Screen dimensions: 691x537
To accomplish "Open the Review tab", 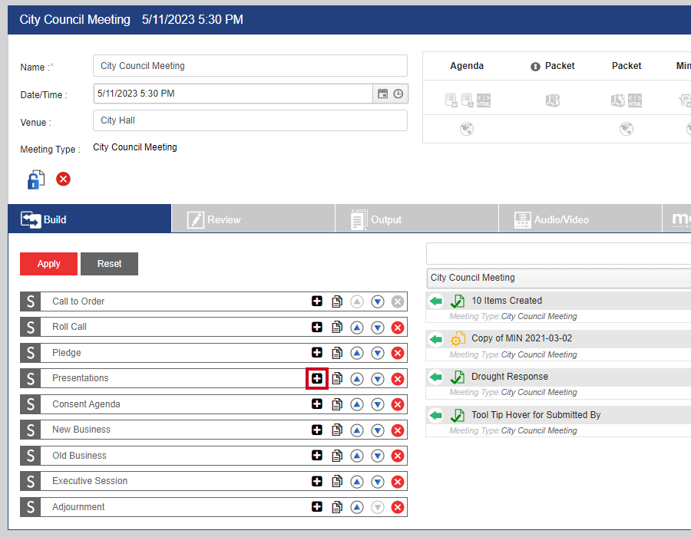I will point(253,219).
